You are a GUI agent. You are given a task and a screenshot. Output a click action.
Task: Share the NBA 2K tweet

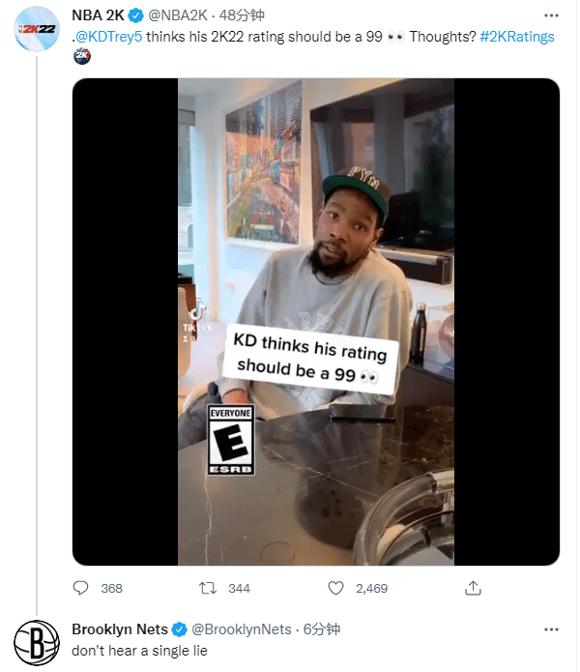(473, 588)
